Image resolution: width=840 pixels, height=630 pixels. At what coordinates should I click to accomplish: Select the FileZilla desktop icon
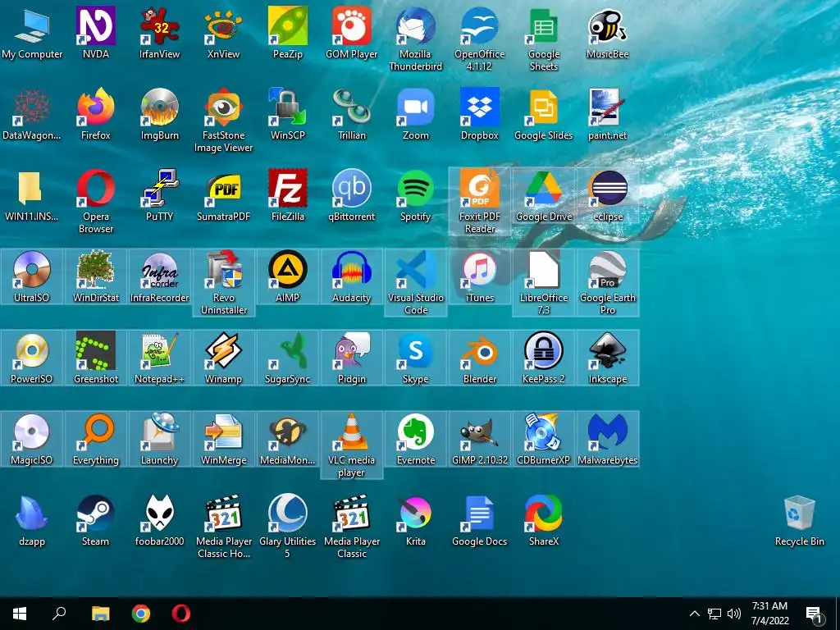[x=288, y=195]
